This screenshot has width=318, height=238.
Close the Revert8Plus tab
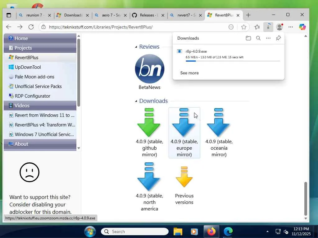point(238,15)
